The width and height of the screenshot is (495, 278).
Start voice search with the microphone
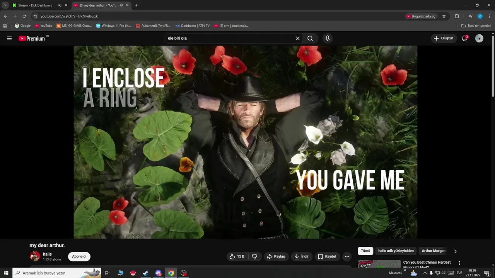(328, 38)
